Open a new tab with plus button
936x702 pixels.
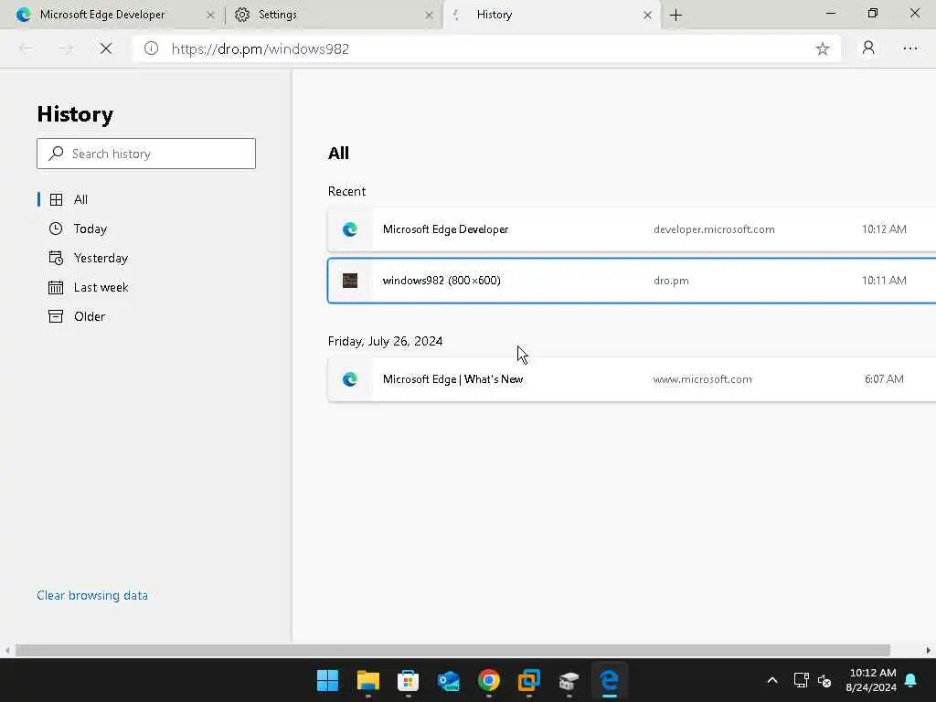(x=675, y=15)
